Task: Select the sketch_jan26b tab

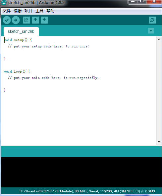Action: tap(21, 32)
